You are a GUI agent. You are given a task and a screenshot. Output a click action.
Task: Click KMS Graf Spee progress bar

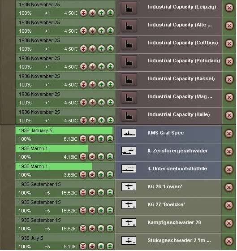(x=64, y=131)
